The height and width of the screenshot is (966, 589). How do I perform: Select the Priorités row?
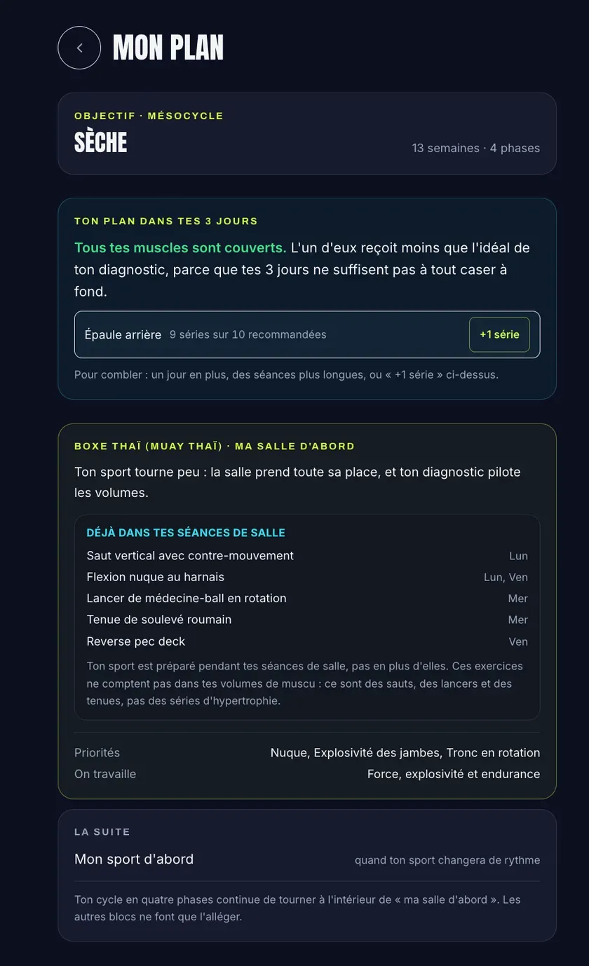click(x=307, y=753)
